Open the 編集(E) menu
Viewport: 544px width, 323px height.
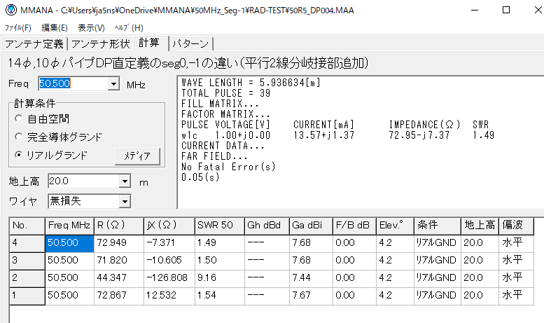click(55, 28)
